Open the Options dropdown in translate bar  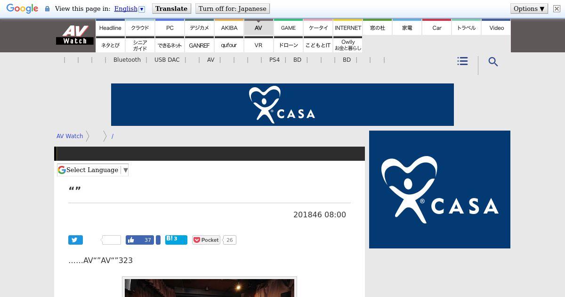point(529,8)
